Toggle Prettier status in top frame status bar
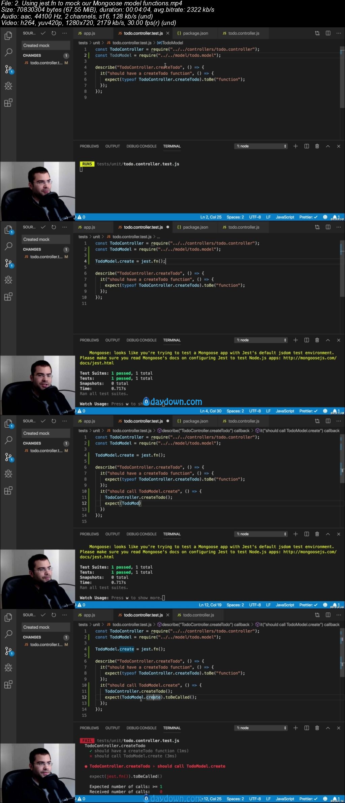This screenshot has height=803, width=345. coord(308,217)
